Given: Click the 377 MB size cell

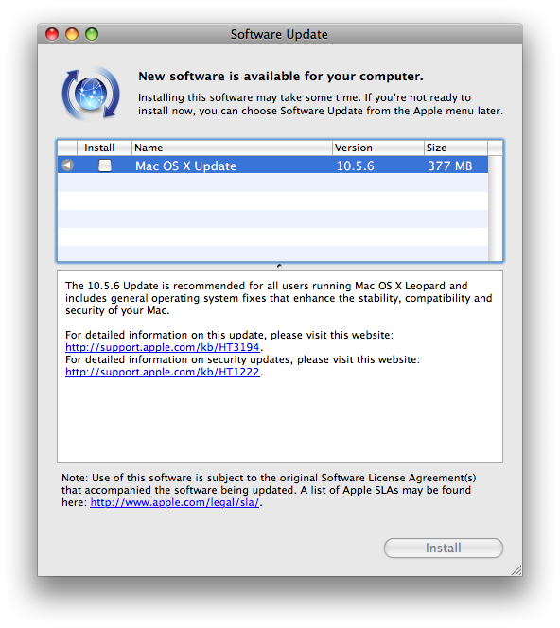Looking at the screenshot, I should pos(450,166).
